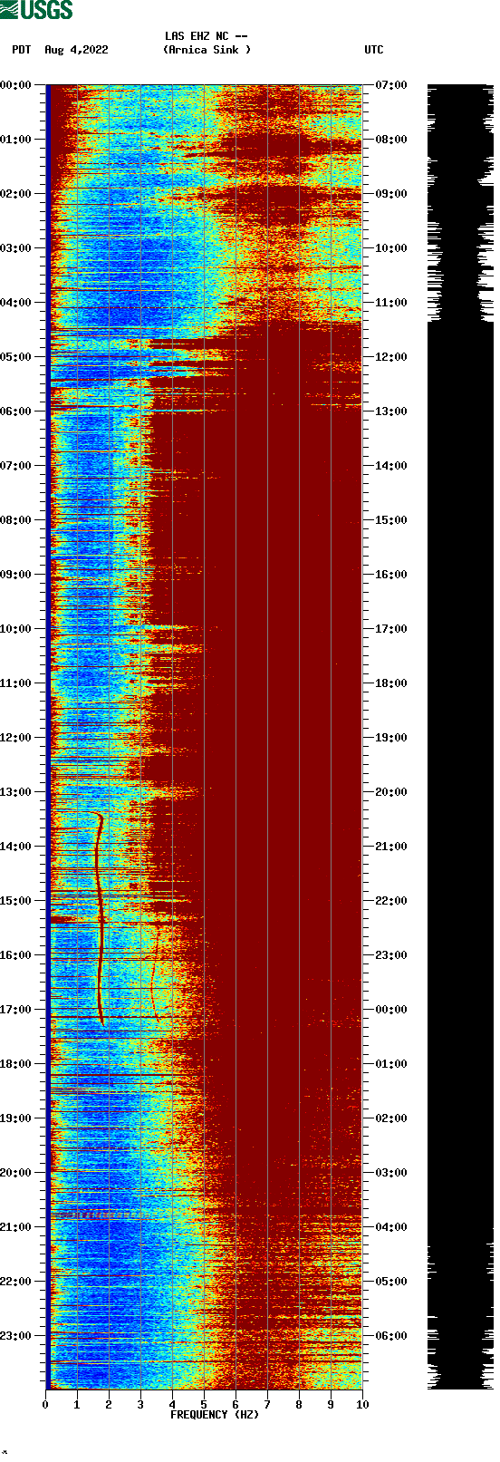This screenshot has height=1462, width=500.
Task: Click the PDT time label 13:00
Action: (x=15, y=791)
